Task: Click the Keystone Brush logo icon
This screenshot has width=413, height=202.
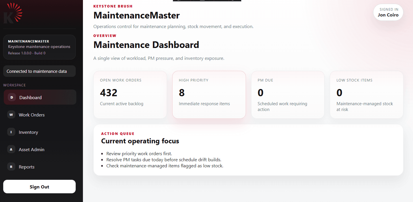Action: (x=13, y=13)
